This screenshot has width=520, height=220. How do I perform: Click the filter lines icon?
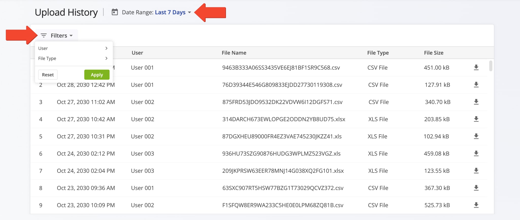click(x=44, y=36)
